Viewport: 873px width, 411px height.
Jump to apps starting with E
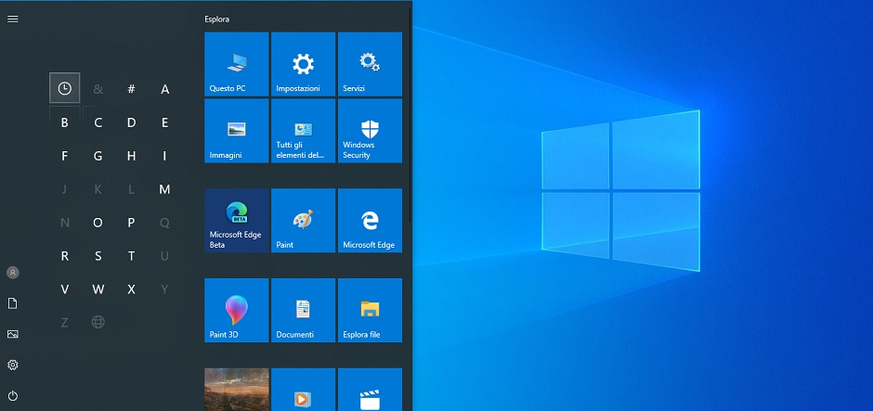(x=164, y=122)
